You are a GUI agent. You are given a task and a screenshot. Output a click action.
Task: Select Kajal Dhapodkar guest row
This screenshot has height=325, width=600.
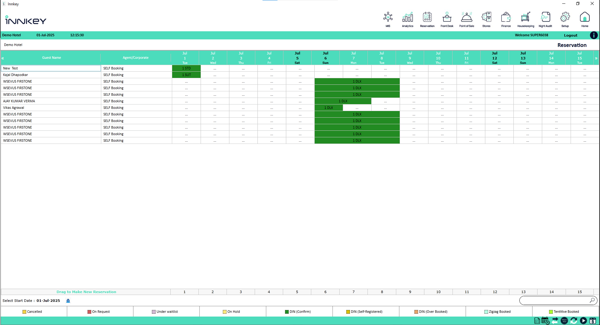click(51, 75)
